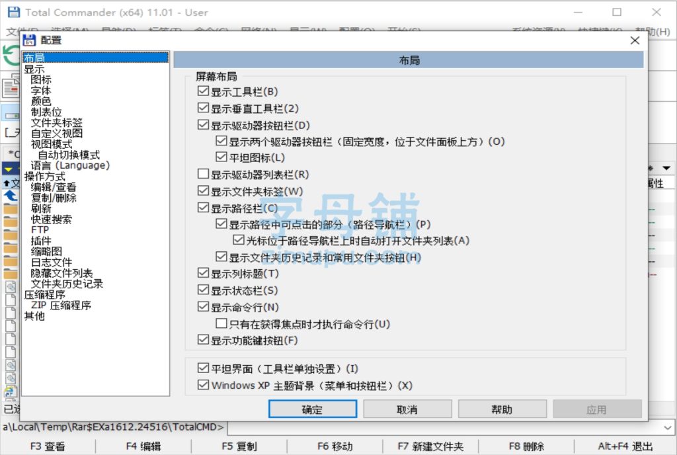Open 视图模式 settings page

pyautogui.click(x=52, y=144)
